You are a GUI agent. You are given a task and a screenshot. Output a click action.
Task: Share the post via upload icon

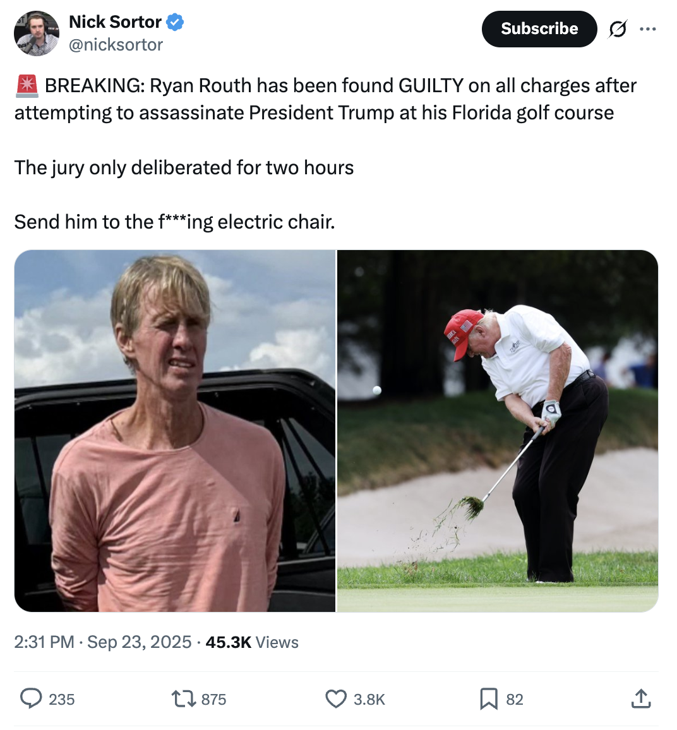[641, 698]
